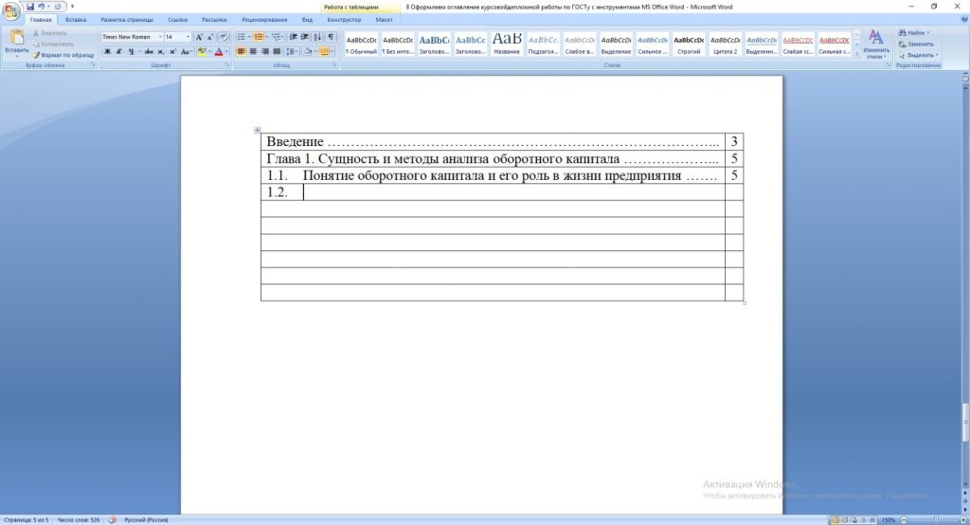Screen dimensions: 970x525
Task: Save the document from quick access toolbar
Action: tap(30, 6)
